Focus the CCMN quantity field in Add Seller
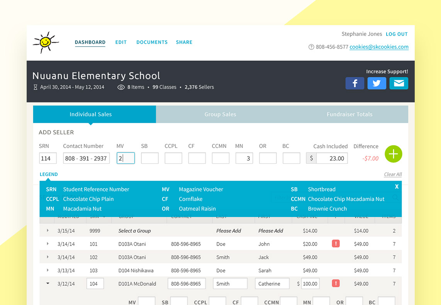The image size is (441, 305). pos(220,158)
